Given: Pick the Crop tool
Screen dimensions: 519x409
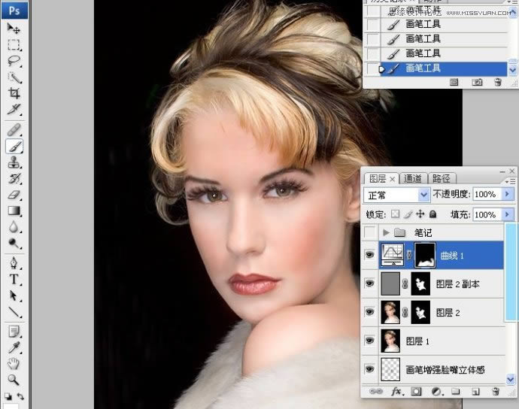Looking at the screenshot, I should pos(14,94).
